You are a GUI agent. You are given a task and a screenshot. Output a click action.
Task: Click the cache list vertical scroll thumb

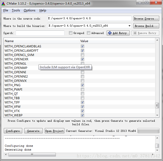coord(157,105)
